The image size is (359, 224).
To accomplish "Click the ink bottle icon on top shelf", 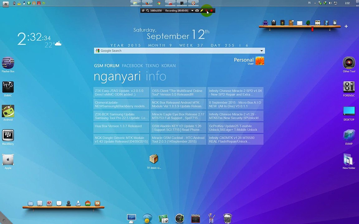I will point(266,23).
